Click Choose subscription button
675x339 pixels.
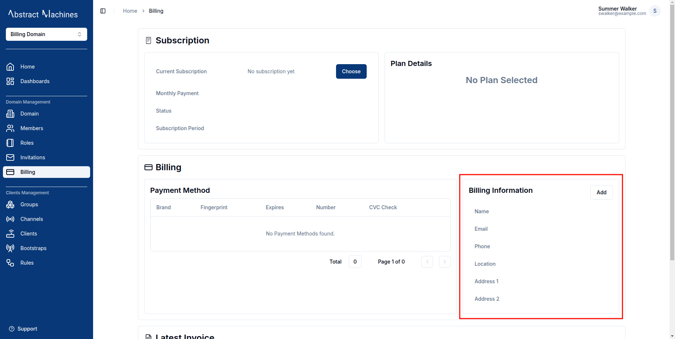(x=351, y=71)
